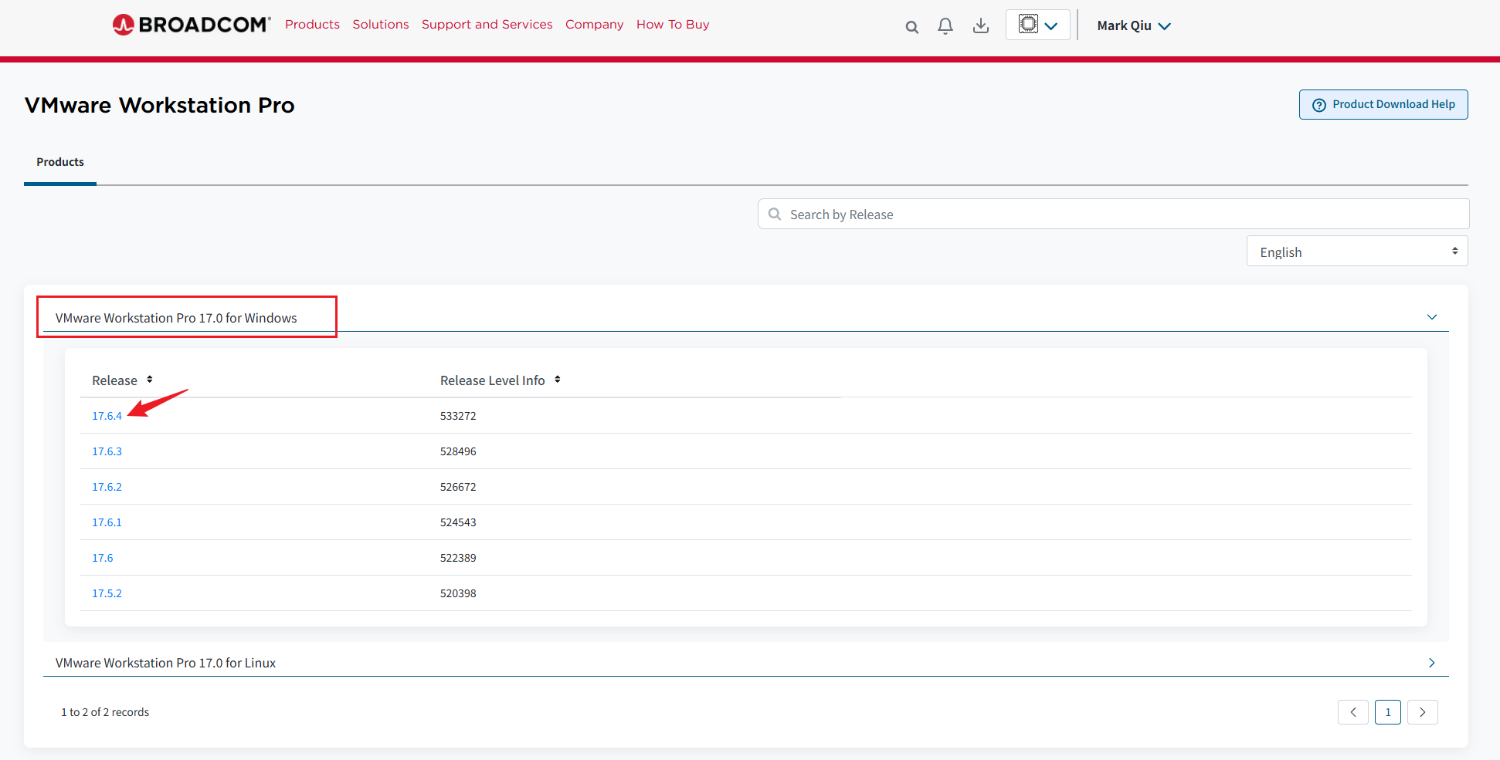Viewport: 1500px width, 760px height.
Task: Click the VMware Workstation Pro heading
Action: (160, 105)
